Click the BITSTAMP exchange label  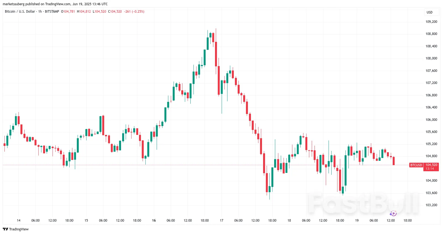(x=52, y=12)
